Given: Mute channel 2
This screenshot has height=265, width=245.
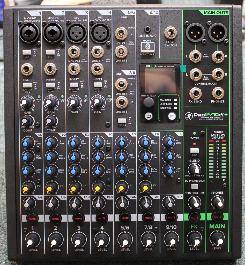Looking at the screenshot, I should [x=55, y=218].
